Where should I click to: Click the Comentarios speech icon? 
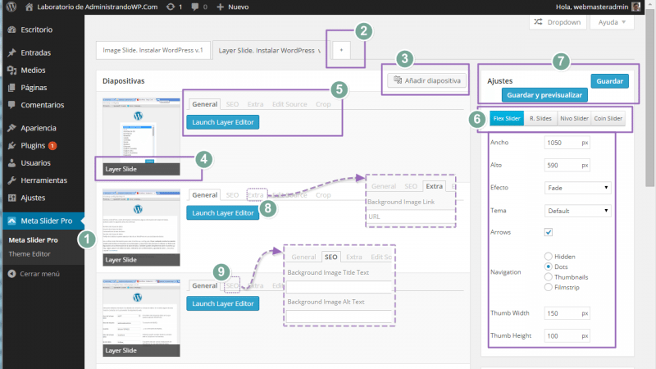11,105
